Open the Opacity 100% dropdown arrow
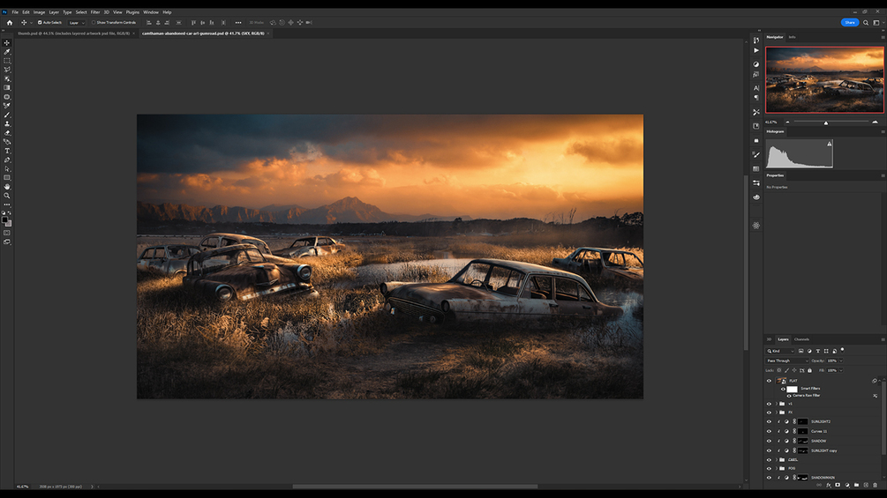 [x=840, y=360]
